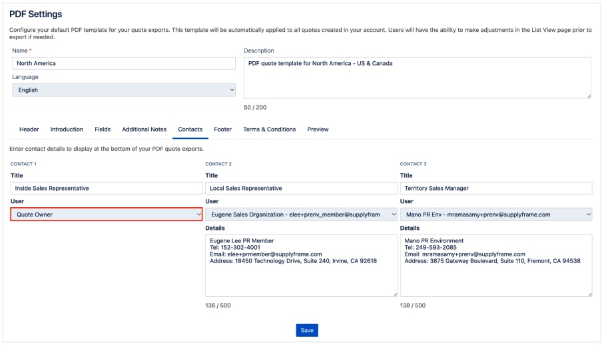Click the Eugene Lee Details text area
Image resolution: width=604 pixels, height=346 pixels.
point(302,265)
